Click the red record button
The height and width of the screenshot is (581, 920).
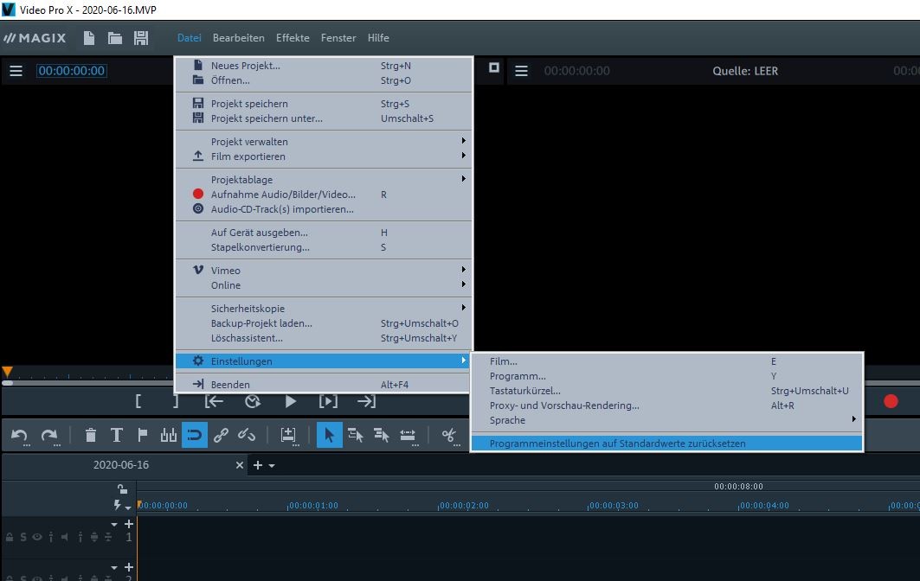pyautogui.click(x=891, y=401)
